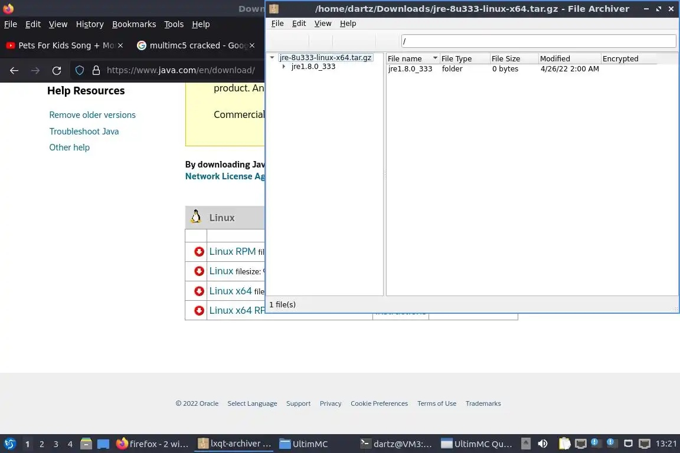
Task: Open the Other help link
Action: pyautogui.click(x=70, y=147)
